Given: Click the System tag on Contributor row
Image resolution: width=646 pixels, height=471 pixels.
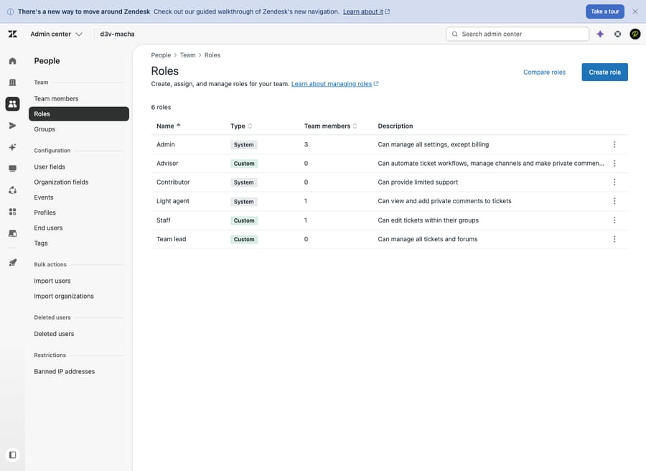Looking at the screenshot, I should 243,182.
